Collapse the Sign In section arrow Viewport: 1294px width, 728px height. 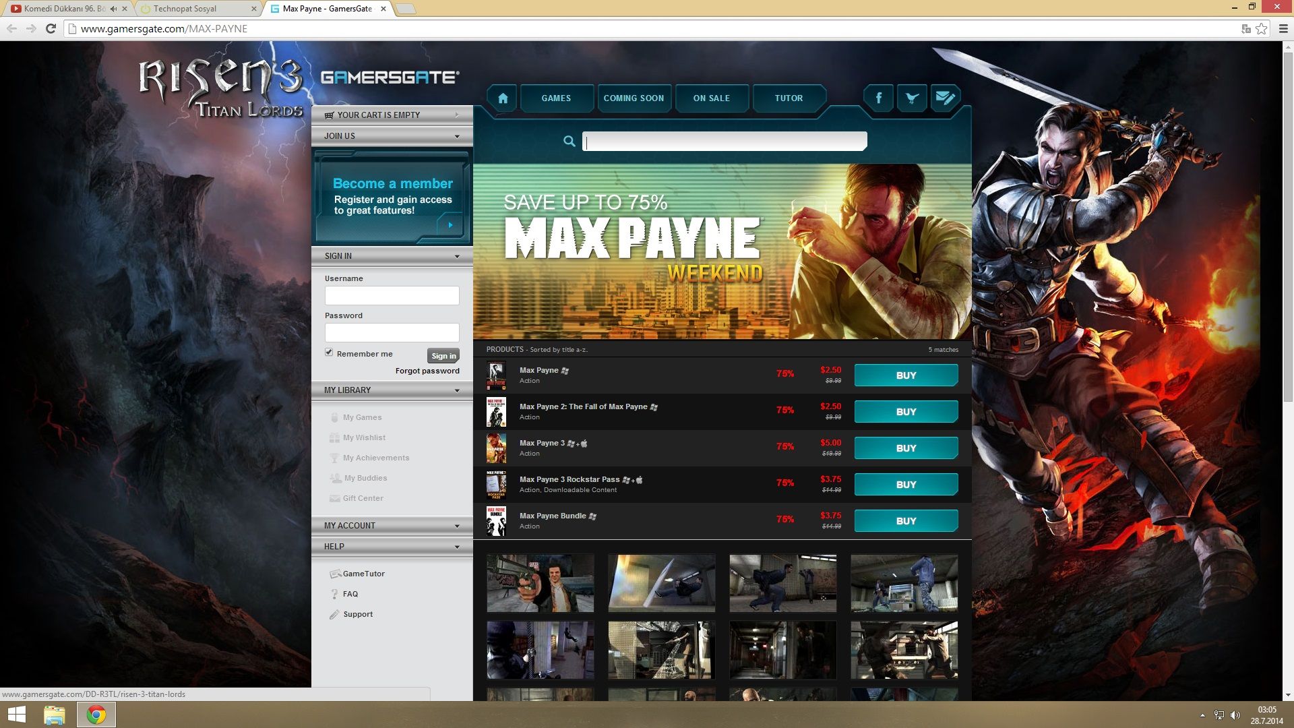(457, 256)
